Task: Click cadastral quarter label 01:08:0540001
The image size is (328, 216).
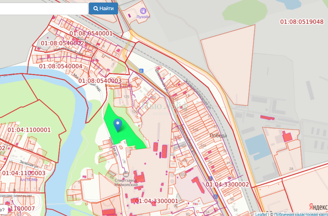Action: click(x=91, y=33)
